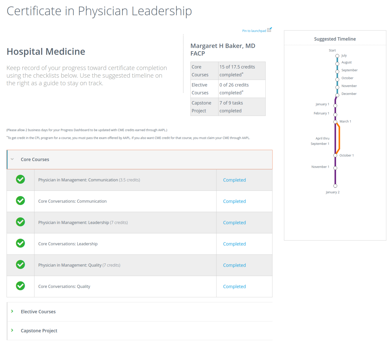
Task: Click the '15 of 17.5 credits completed' cell
Action: [x=242, y=71]
